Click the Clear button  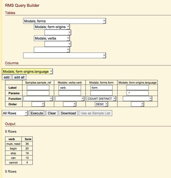pos(52,113)
